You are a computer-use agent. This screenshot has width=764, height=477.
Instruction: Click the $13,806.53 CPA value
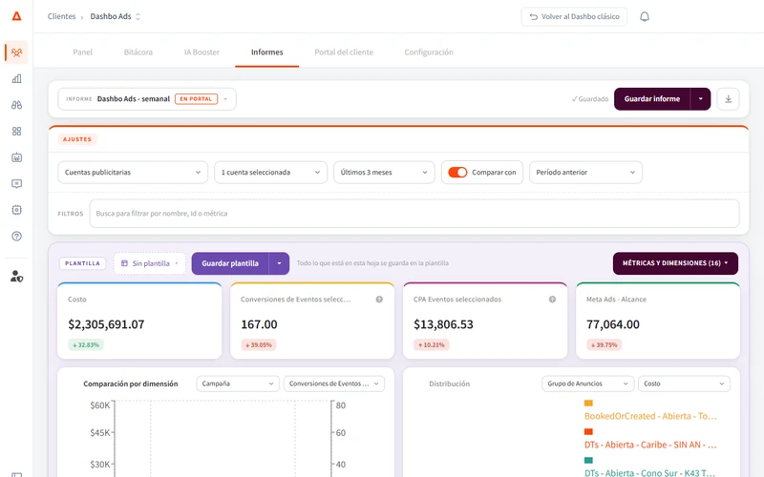[x=443, y=324]
